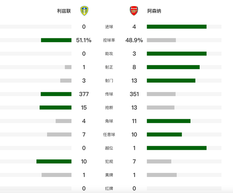Viewport: 233px width, 193px height.
Task: Click the 抢断 stat label
Action: [109, 107]
